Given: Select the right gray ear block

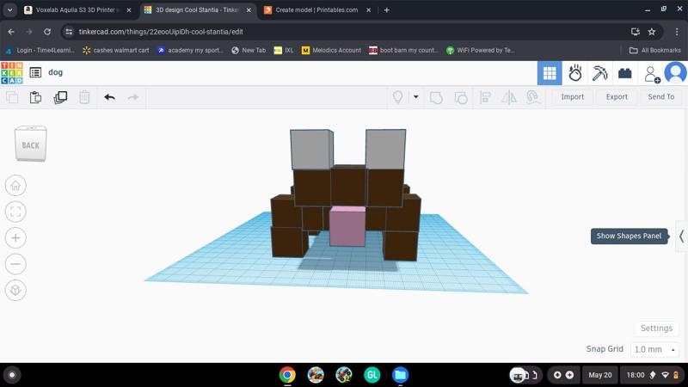Looking at the screenshot, I should click(x=385, y=149).
